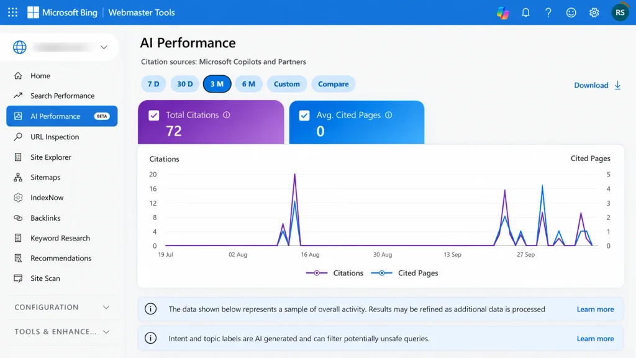This screenshot has width=636, height=358.
Task: Click the Download link text
Action: (591, 85)
